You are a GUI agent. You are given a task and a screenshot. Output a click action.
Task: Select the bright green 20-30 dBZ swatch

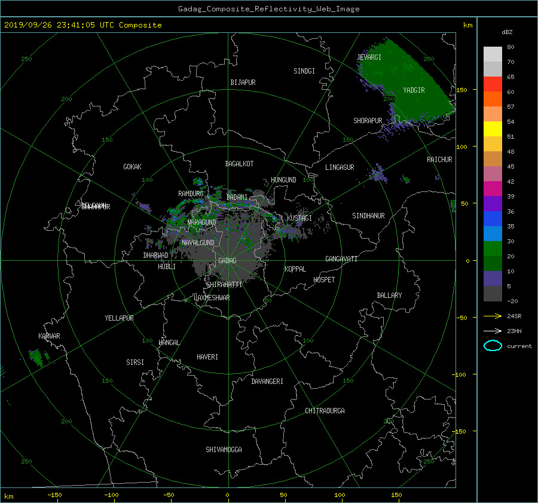493,249
